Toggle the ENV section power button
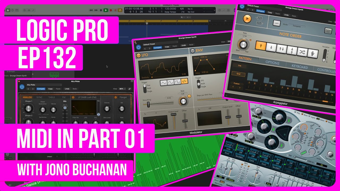Screen dimensions: 340x191 (x=193, y=51)
